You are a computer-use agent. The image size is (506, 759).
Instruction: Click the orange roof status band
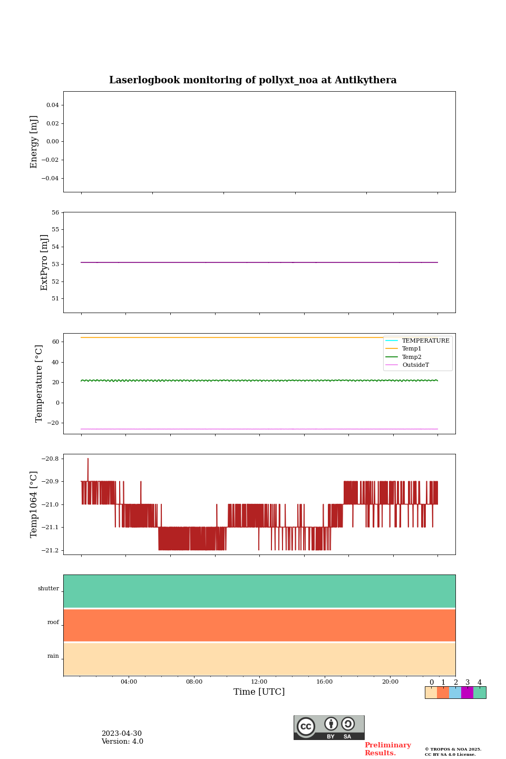259,625
